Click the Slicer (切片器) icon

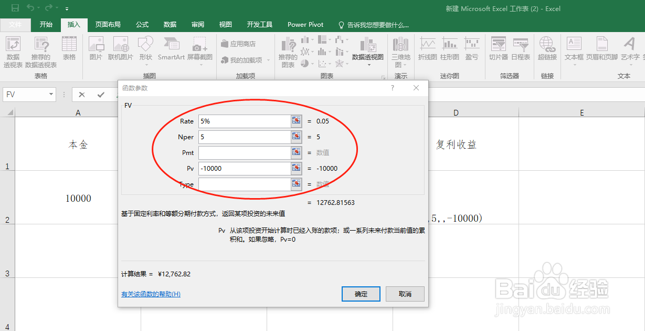[x=499, y=49]
